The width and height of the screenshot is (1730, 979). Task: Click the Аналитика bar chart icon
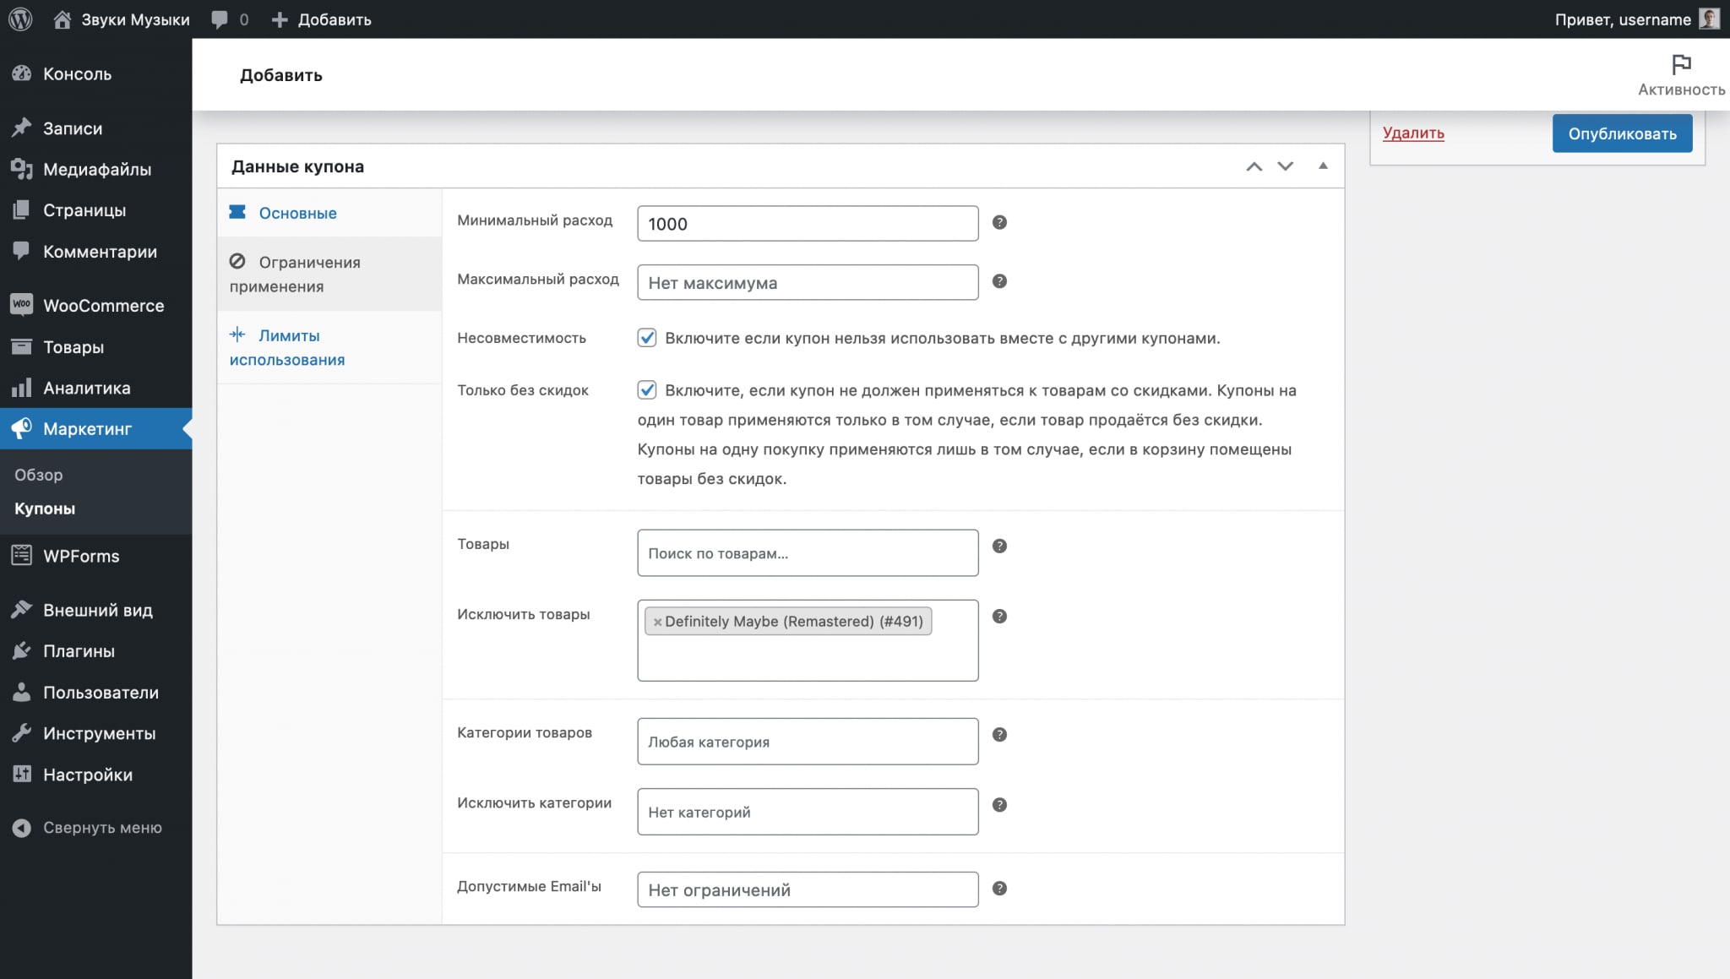tap(22, 388)
